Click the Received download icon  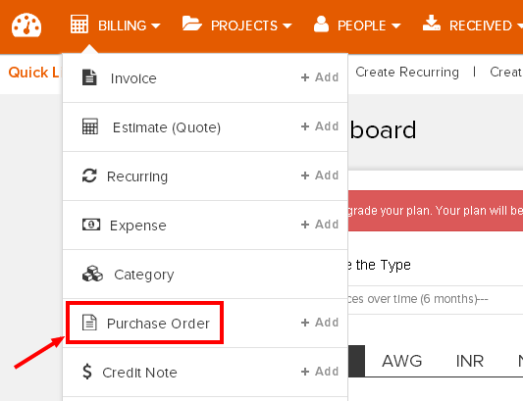tap(432, 23)
